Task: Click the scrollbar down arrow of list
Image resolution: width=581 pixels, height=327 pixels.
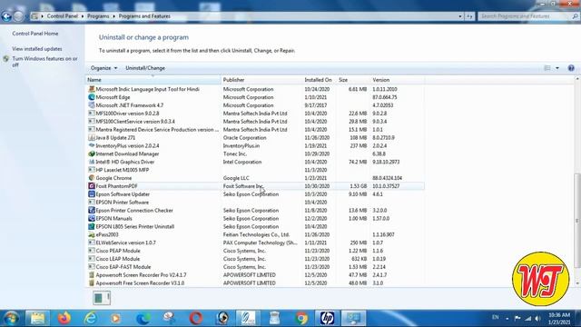Action: pos(577,283)
